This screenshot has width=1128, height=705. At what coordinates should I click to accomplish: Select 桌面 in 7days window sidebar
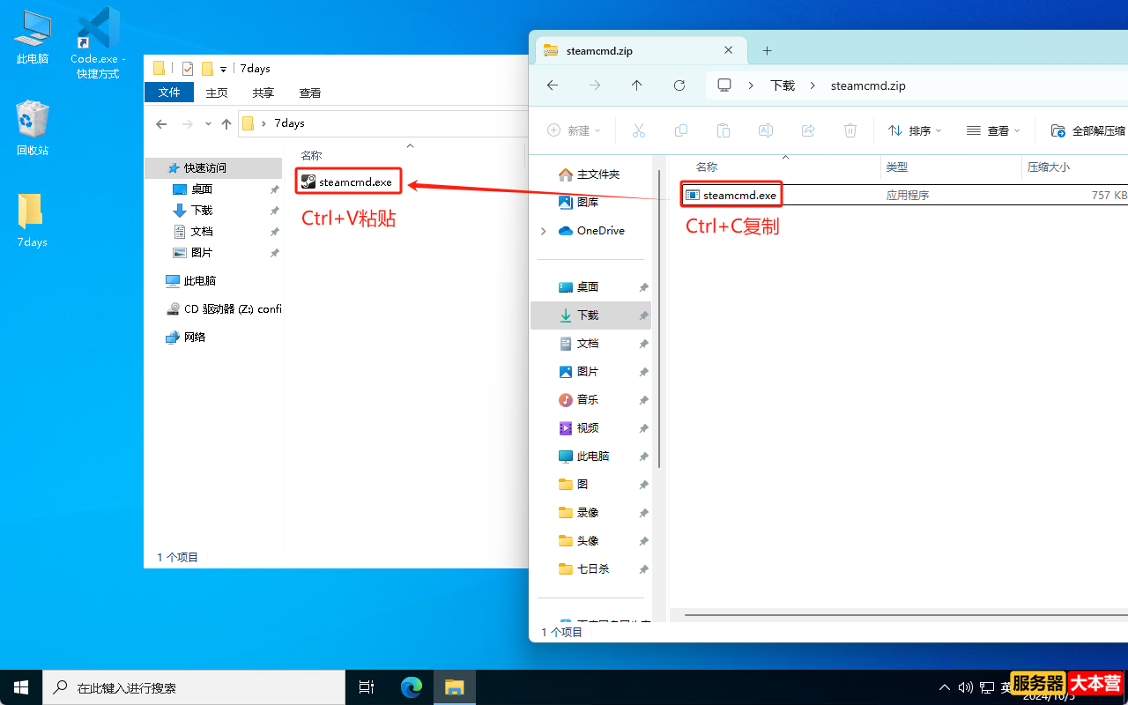click(202, 189)
